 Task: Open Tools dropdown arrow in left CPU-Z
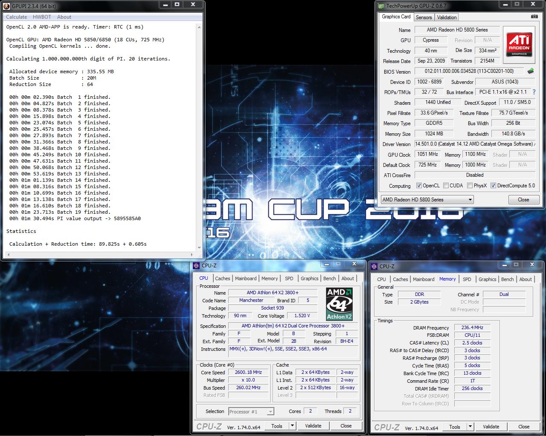coord(292,426)
